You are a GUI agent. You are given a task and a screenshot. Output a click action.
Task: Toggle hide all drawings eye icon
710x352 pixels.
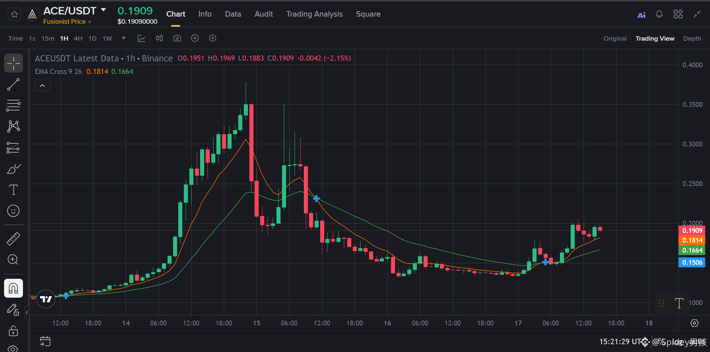coord(13,348)
